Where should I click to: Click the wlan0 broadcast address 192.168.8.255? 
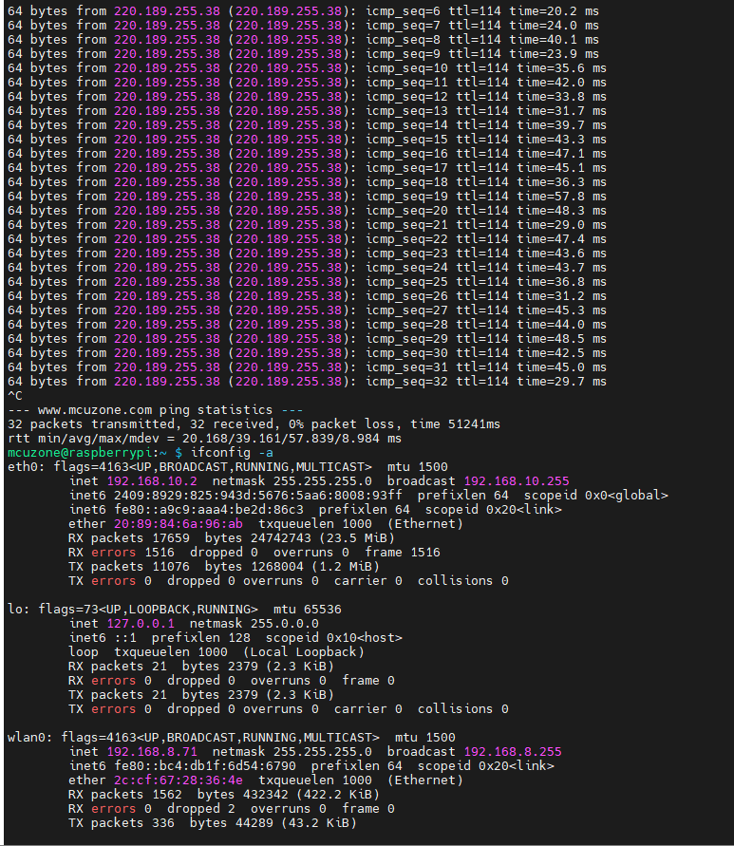pos(512,752)
